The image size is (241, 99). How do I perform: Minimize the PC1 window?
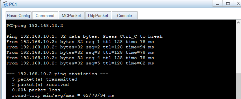[x=217, y=4]
